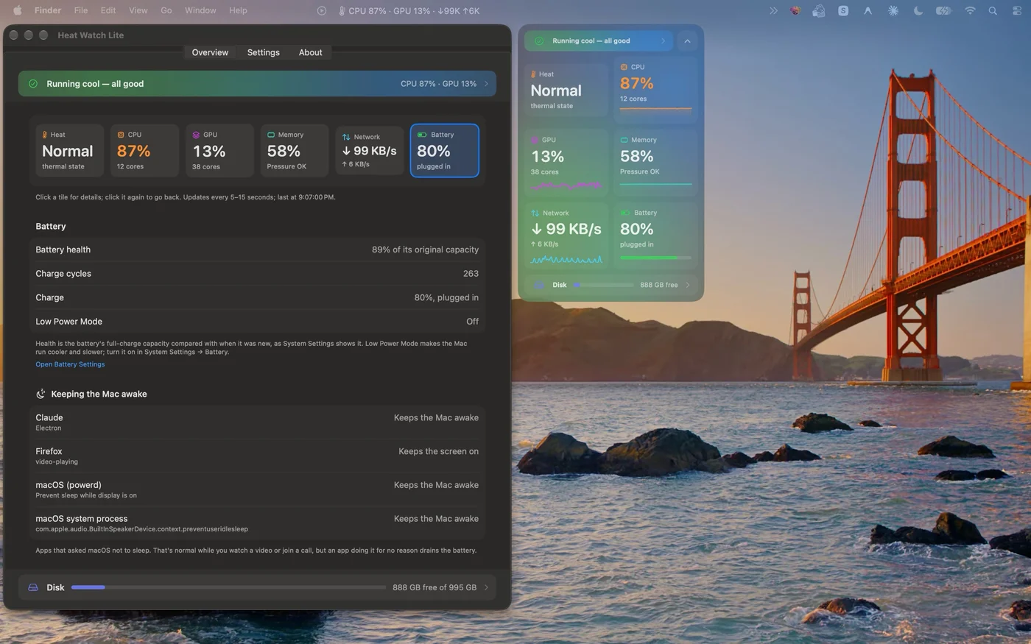Click the green battery level bar in the widget
Viewport: 1031px width, 644px height.
[655, 258]
